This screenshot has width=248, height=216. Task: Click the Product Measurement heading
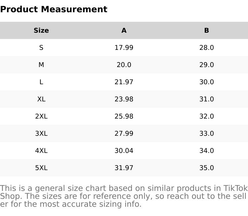tap(54, 9)
